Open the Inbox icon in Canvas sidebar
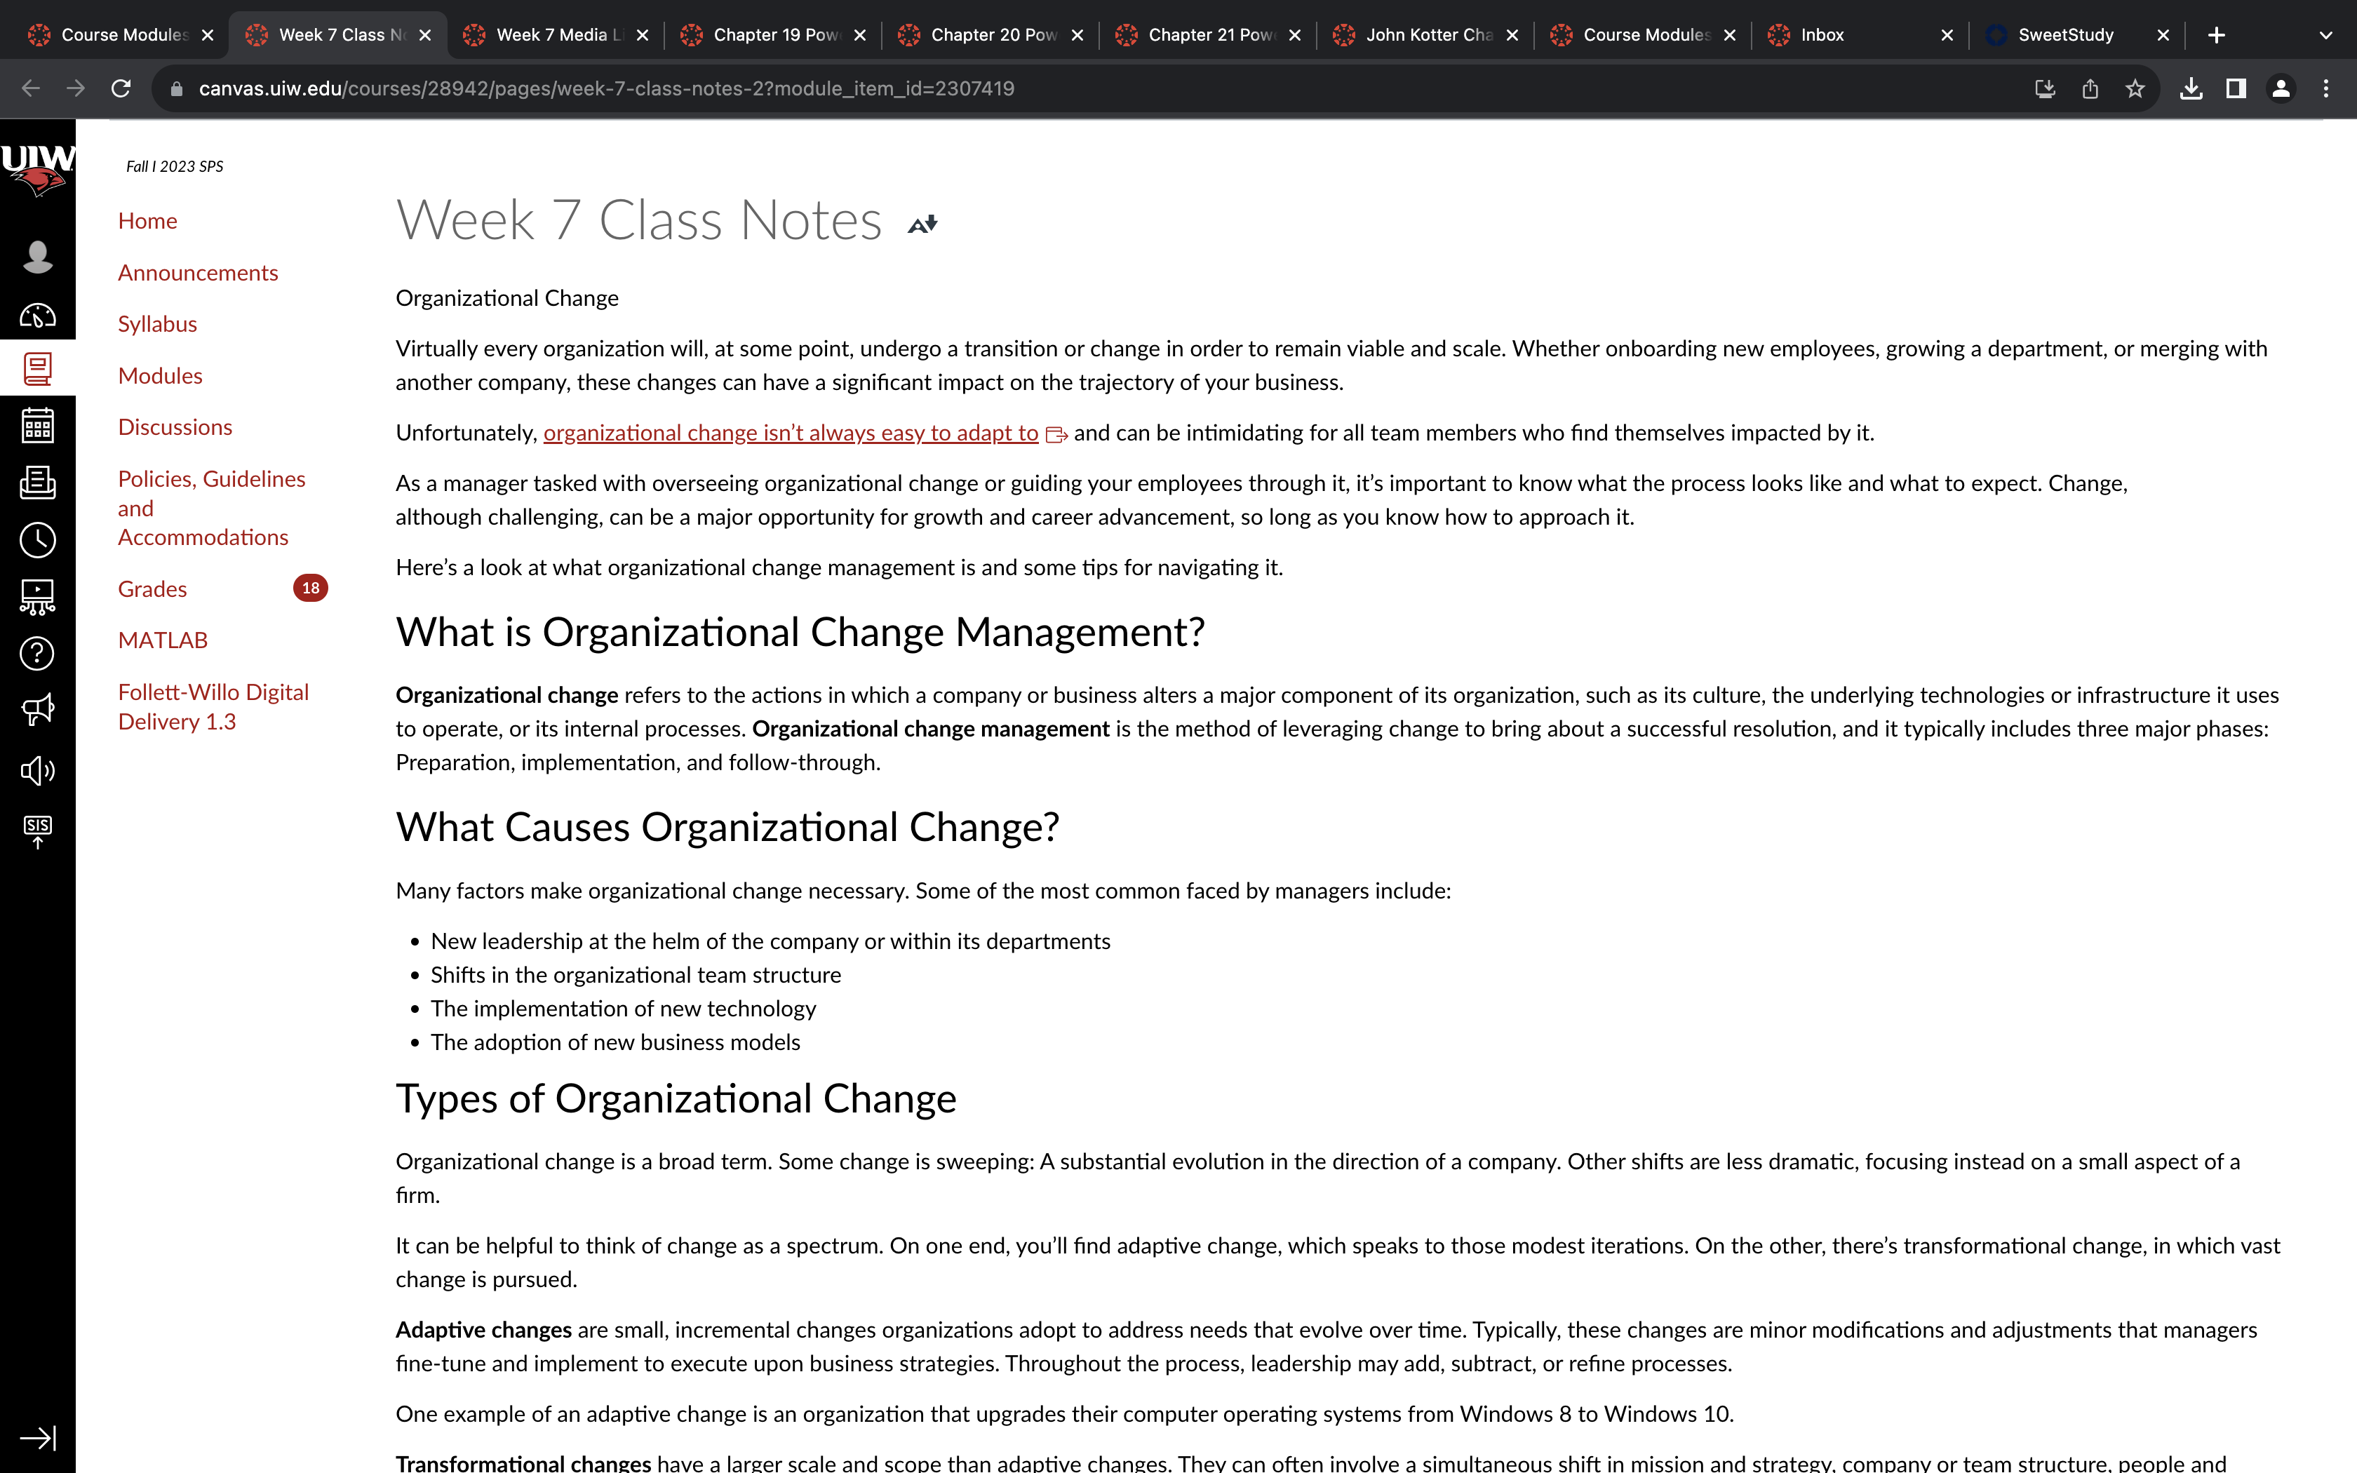 [x=37, y=483]
